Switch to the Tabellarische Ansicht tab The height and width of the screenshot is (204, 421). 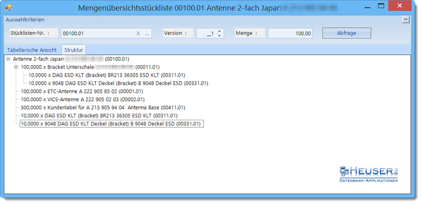(32, 50)
